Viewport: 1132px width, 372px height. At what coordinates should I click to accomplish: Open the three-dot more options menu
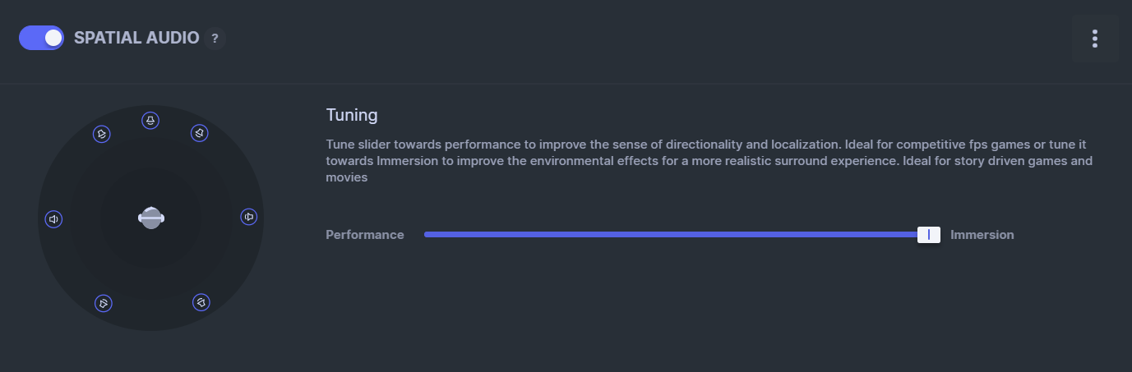(1094, 39)
